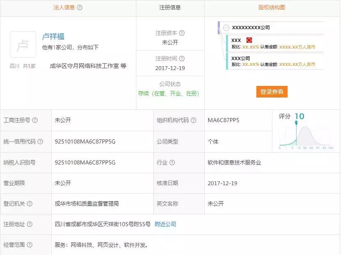Click the help icon beside 公司状态
341x255 pixels.
tap(184, 83)
